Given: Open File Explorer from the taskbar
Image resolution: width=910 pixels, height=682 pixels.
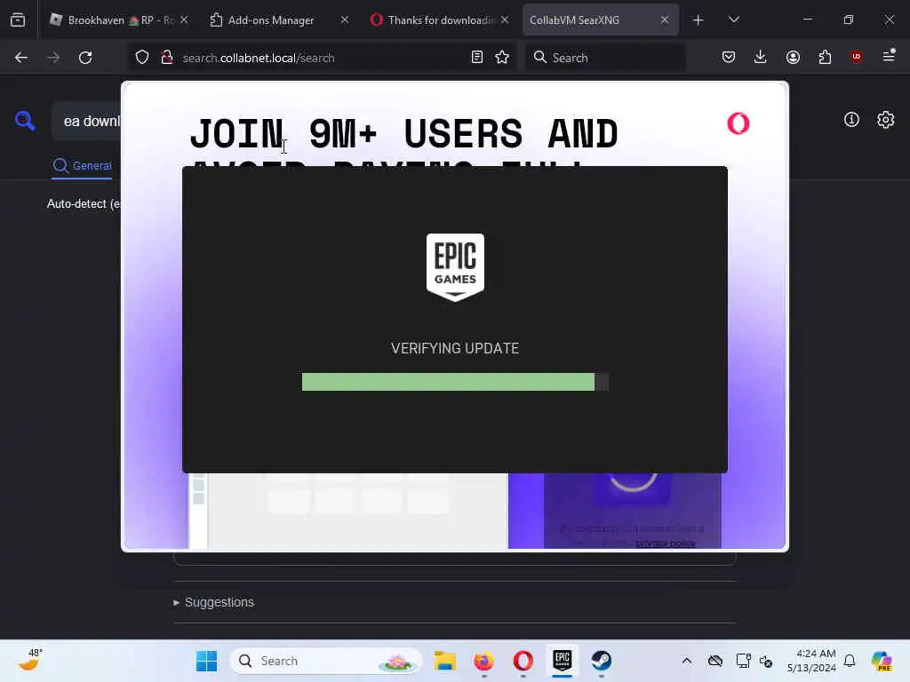Looking at the screenshot, I should (x=445, y=661).
